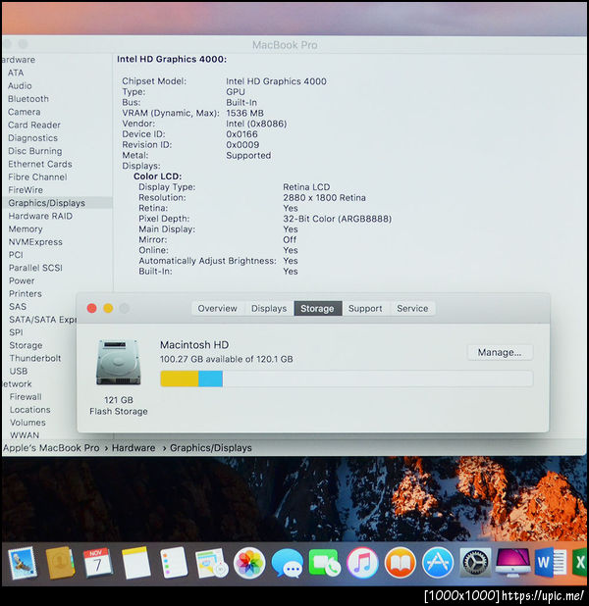The image size is (589, 606).
Task: Select the Storage tab
Action: tap(318, 309)
